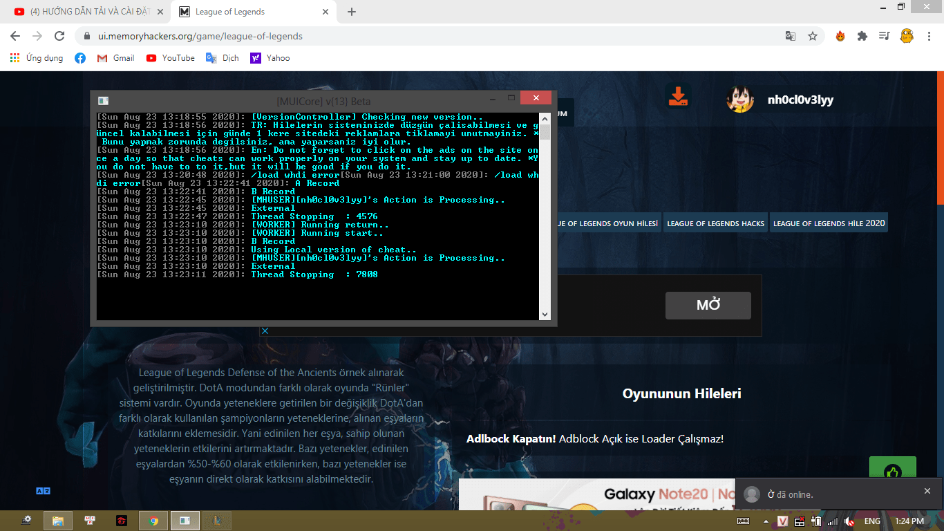
Task: Click the UniKey V tray icon
Action: tap(783, 521)
